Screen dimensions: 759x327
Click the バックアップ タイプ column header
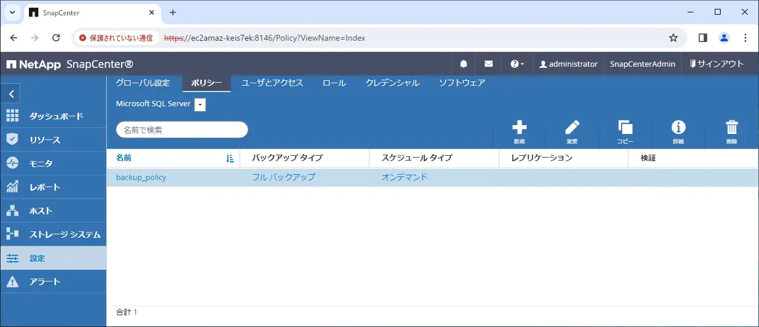[287, 158]
